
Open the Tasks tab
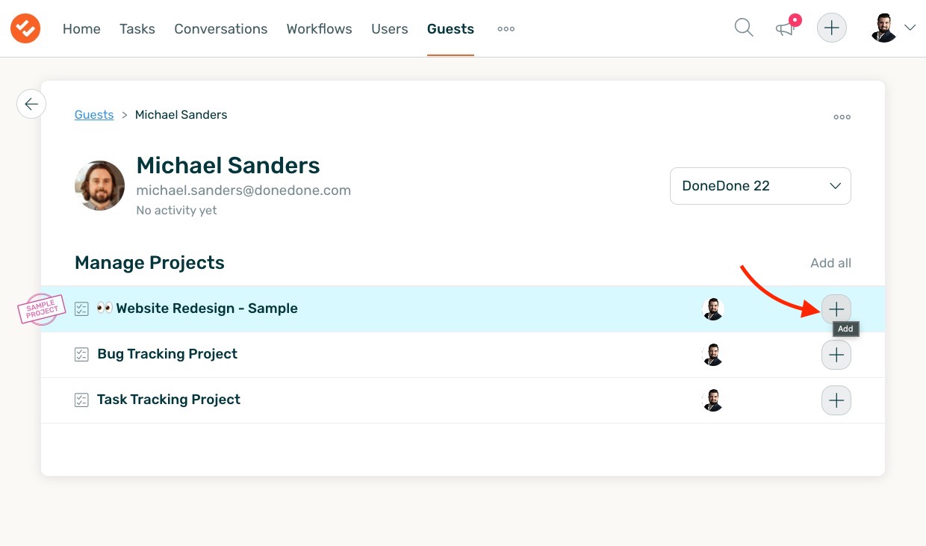[137, 29]
